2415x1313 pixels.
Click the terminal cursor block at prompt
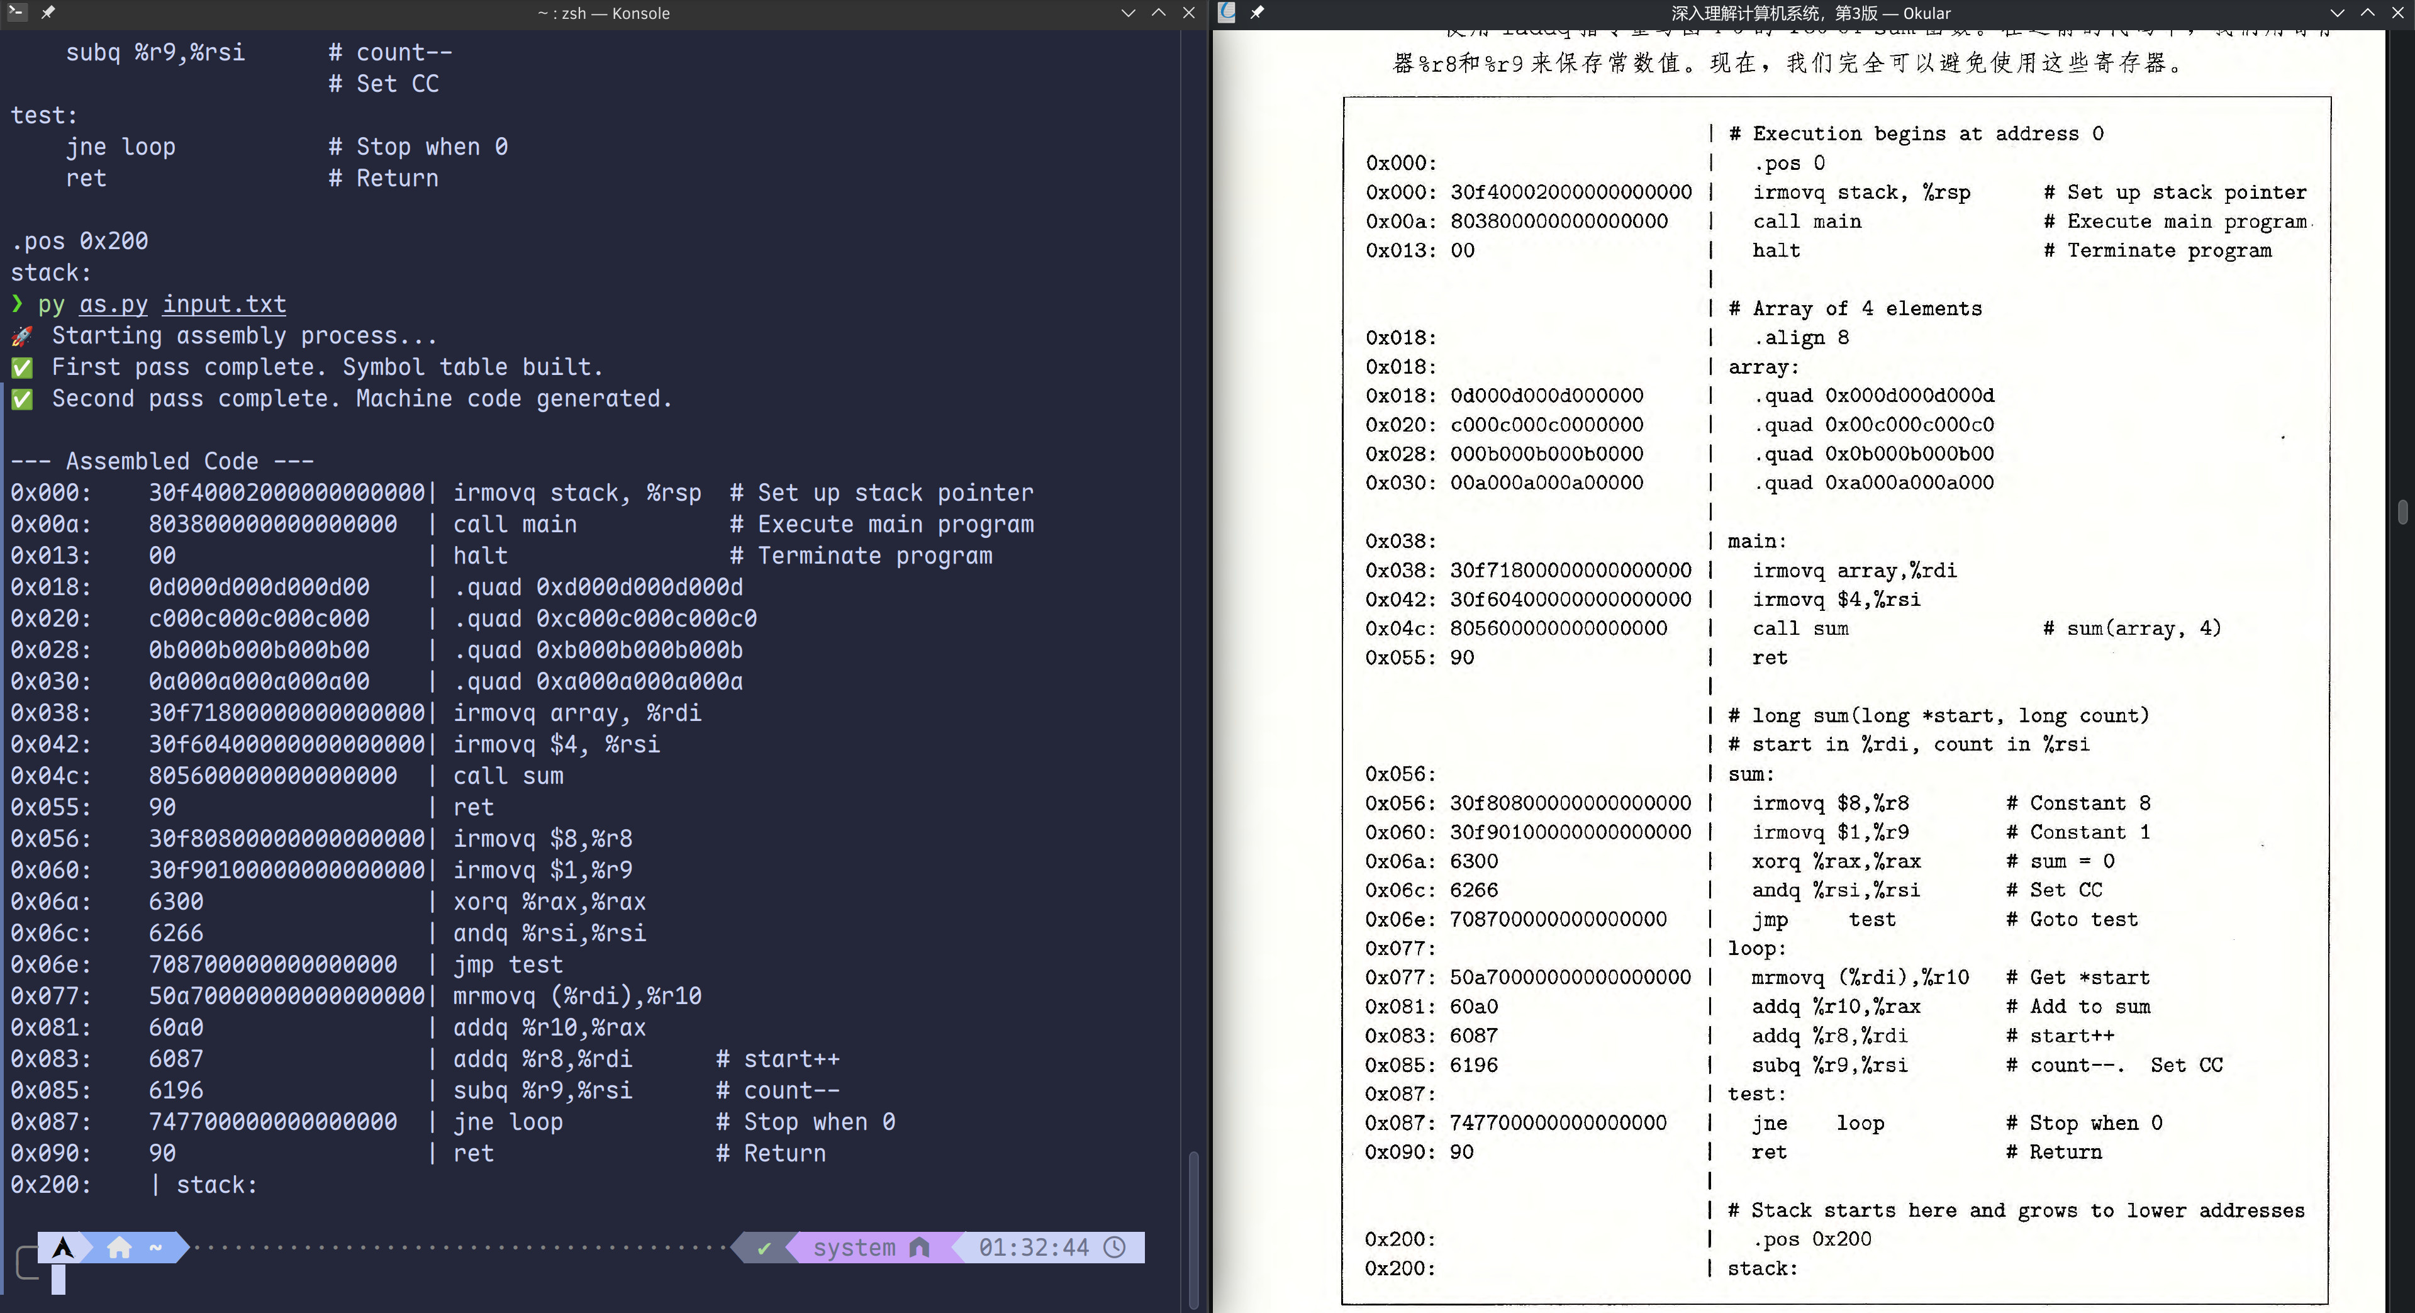click(x=58, y=1278)
